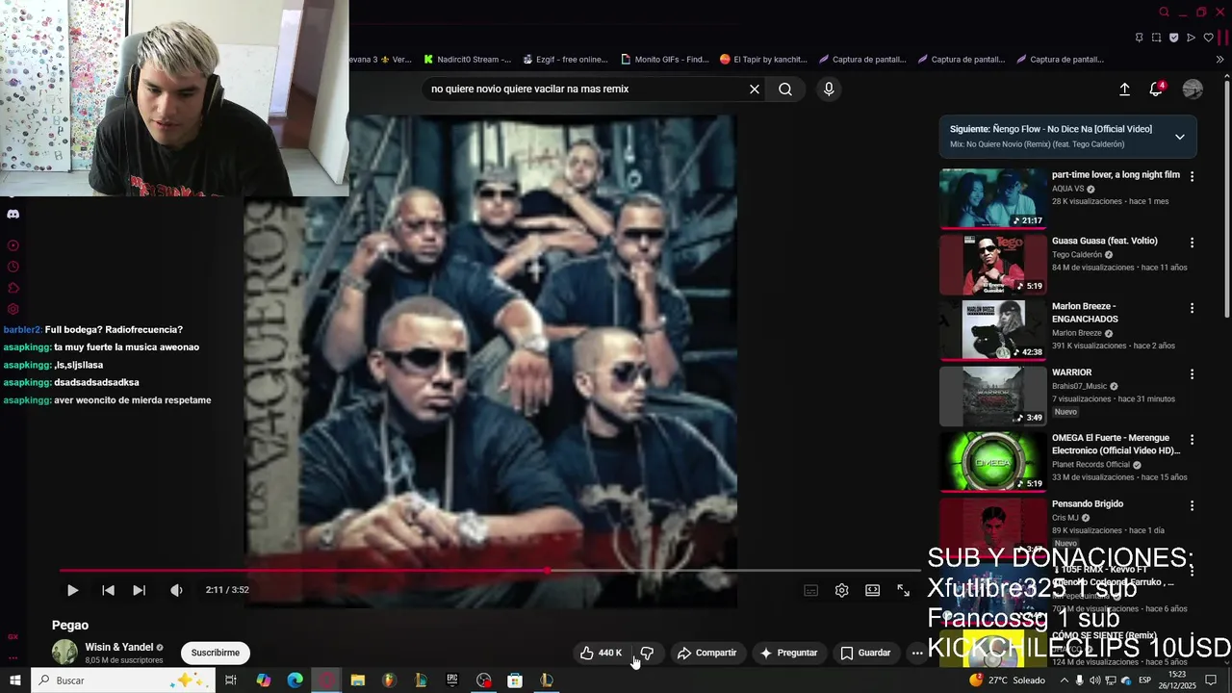1232x693 pixels.
Task: Clear the YouTube search box text
Action: [755, 89]
